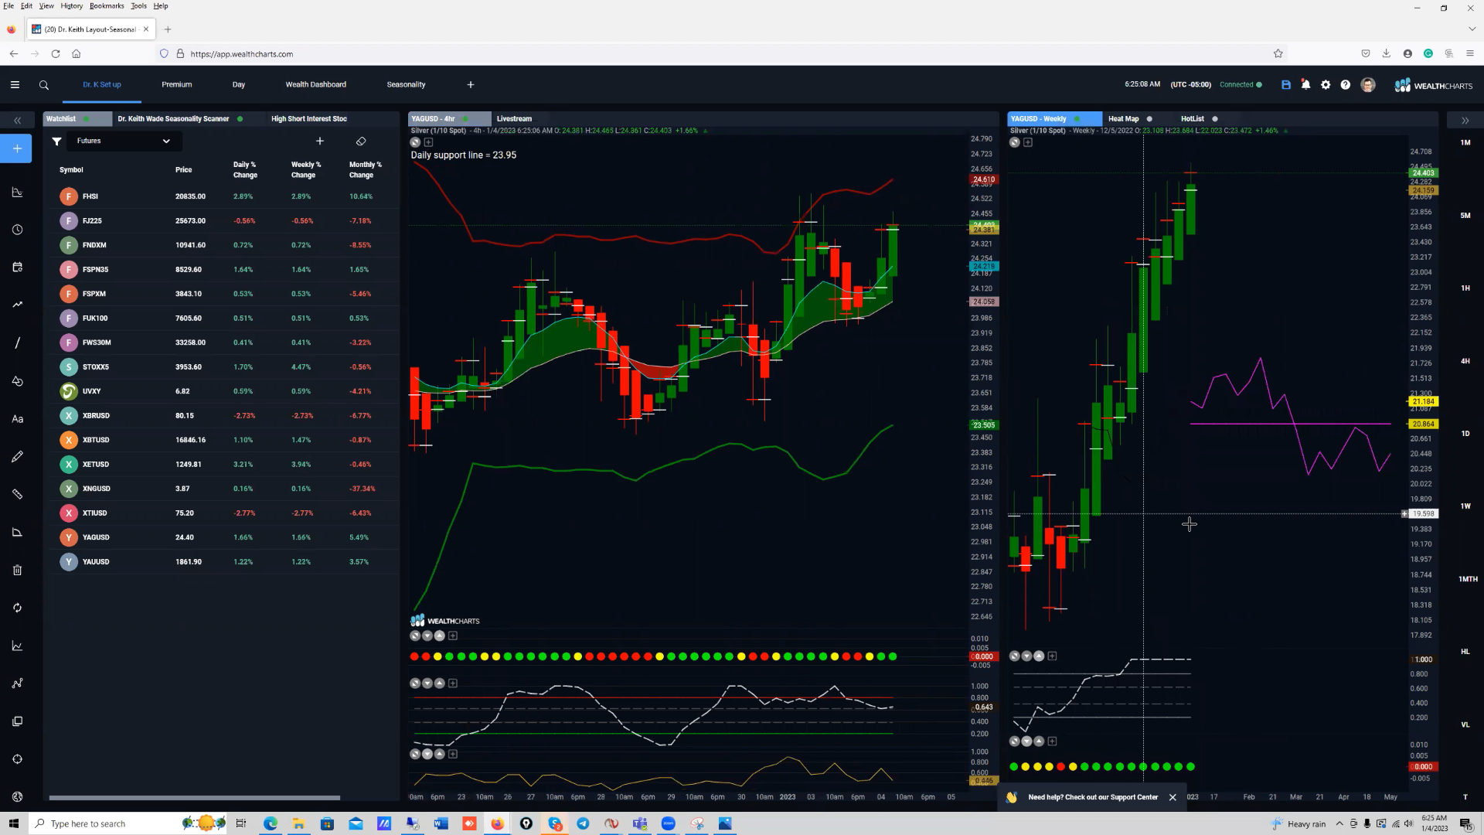The image size is (1484, 835).
Task: Collapse the right panel with double chevron
Action: point(1465,121)
